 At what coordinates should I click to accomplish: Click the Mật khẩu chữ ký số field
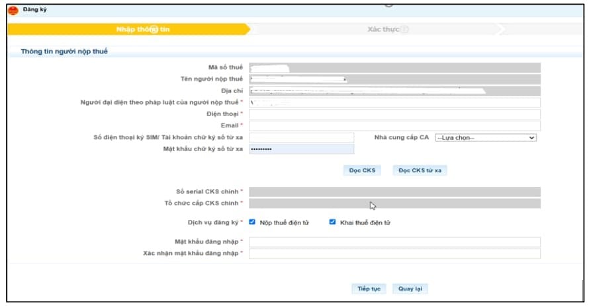pyautogui.click(x=301, y=149)
